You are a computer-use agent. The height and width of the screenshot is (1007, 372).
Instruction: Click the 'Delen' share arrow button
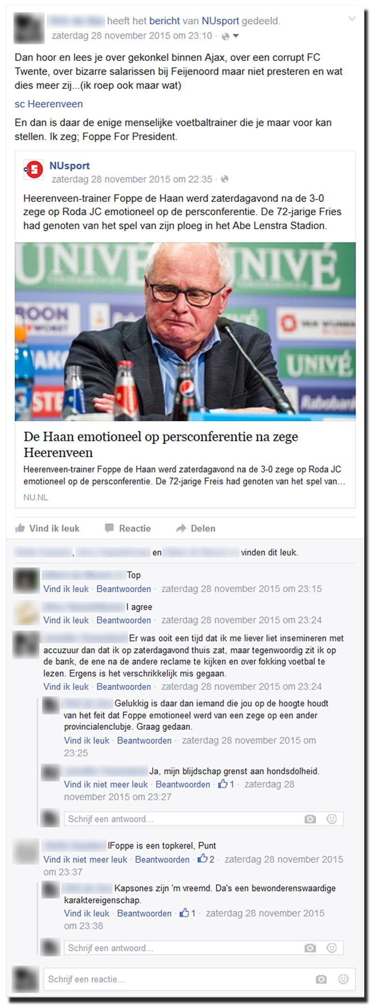[x=196, y=528]
